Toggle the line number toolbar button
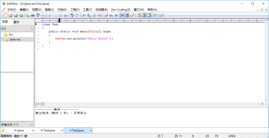 click(x=127, y=15)
